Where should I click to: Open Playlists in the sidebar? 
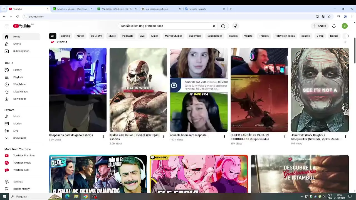tap(21, 77)
